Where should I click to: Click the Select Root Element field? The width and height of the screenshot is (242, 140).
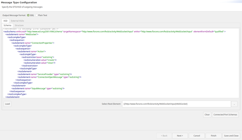pos(176,104)
